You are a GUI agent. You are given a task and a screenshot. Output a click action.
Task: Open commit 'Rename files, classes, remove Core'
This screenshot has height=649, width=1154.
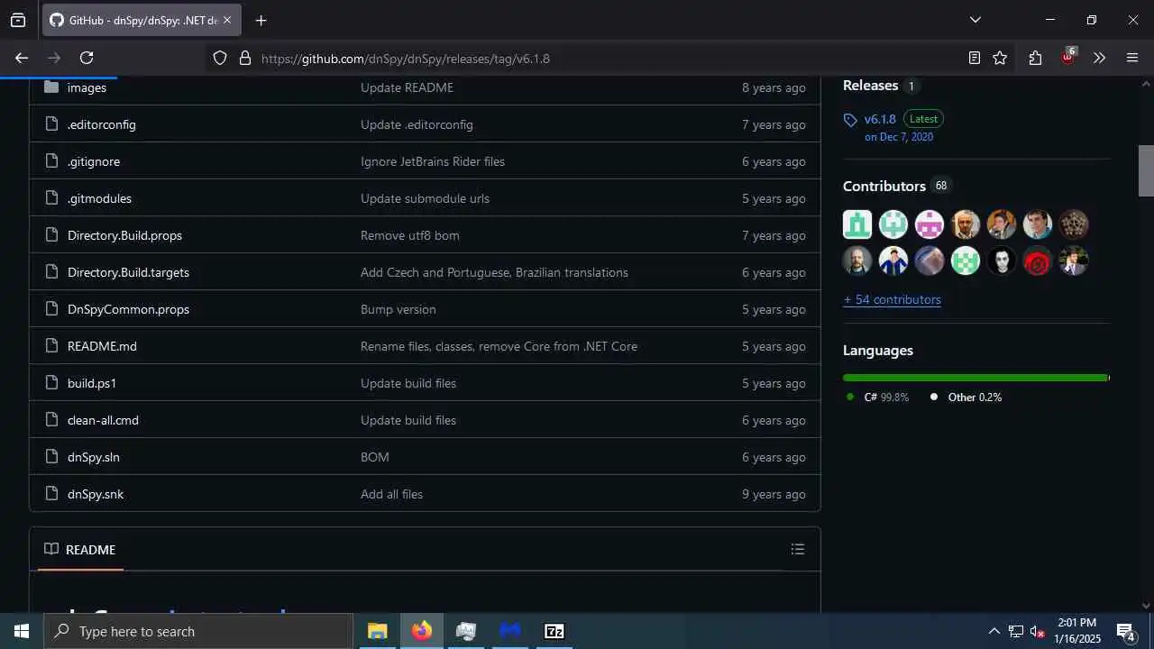(499, 346)
